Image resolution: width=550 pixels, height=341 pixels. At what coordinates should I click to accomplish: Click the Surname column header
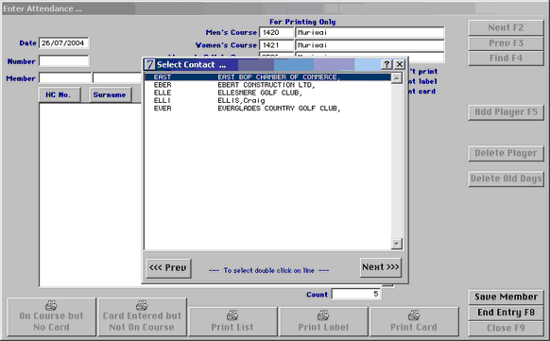(x=111, y=95)
